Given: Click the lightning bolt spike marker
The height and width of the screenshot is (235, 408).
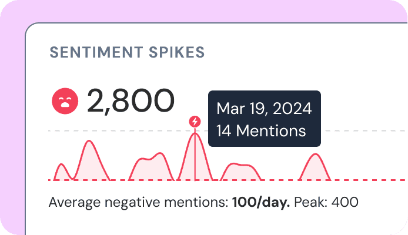Looking at the screenshot, I should coord(195,122).
